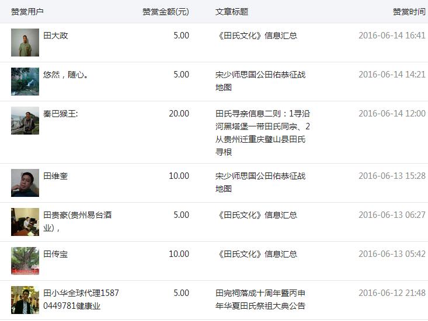Screen dimensions: 428x321
Task: Click the avatar next to 悠然，随心。
Action: coord(25,82)
